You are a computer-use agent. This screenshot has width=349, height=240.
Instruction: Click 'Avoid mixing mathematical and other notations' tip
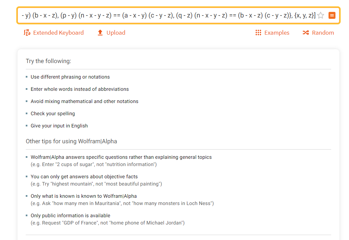(x=84, y=101)
